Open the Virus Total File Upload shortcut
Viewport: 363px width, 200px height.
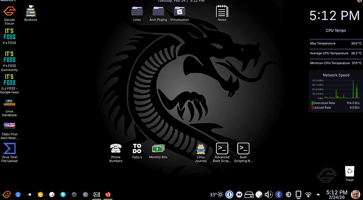tap(9, 152)
